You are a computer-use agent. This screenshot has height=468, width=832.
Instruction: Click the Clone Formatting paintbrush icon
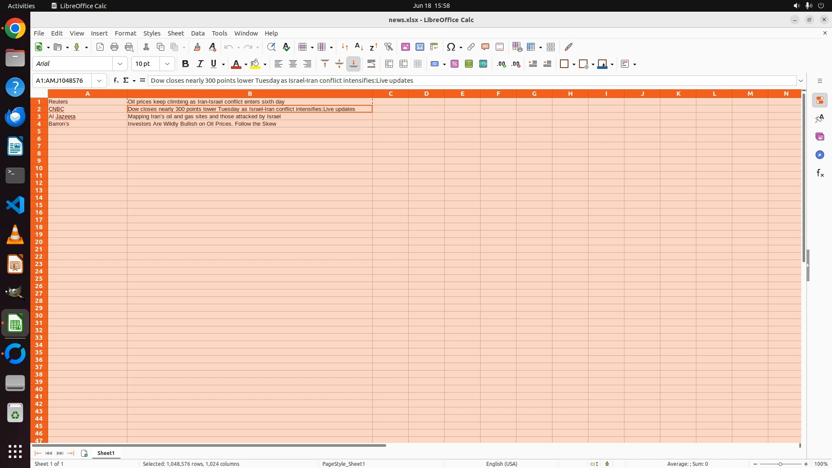point(197,47)
